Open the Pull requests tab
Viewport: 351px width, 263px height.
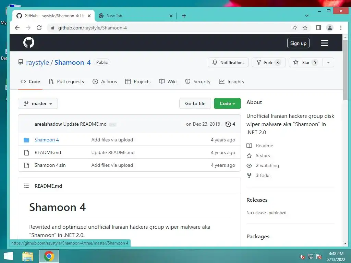tap(66, 82)
